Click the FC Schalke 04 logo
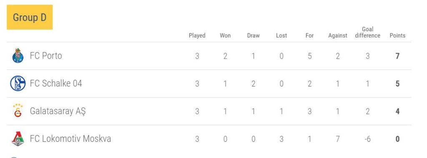The width and height of the screenshot is (427, 158). 18,83
